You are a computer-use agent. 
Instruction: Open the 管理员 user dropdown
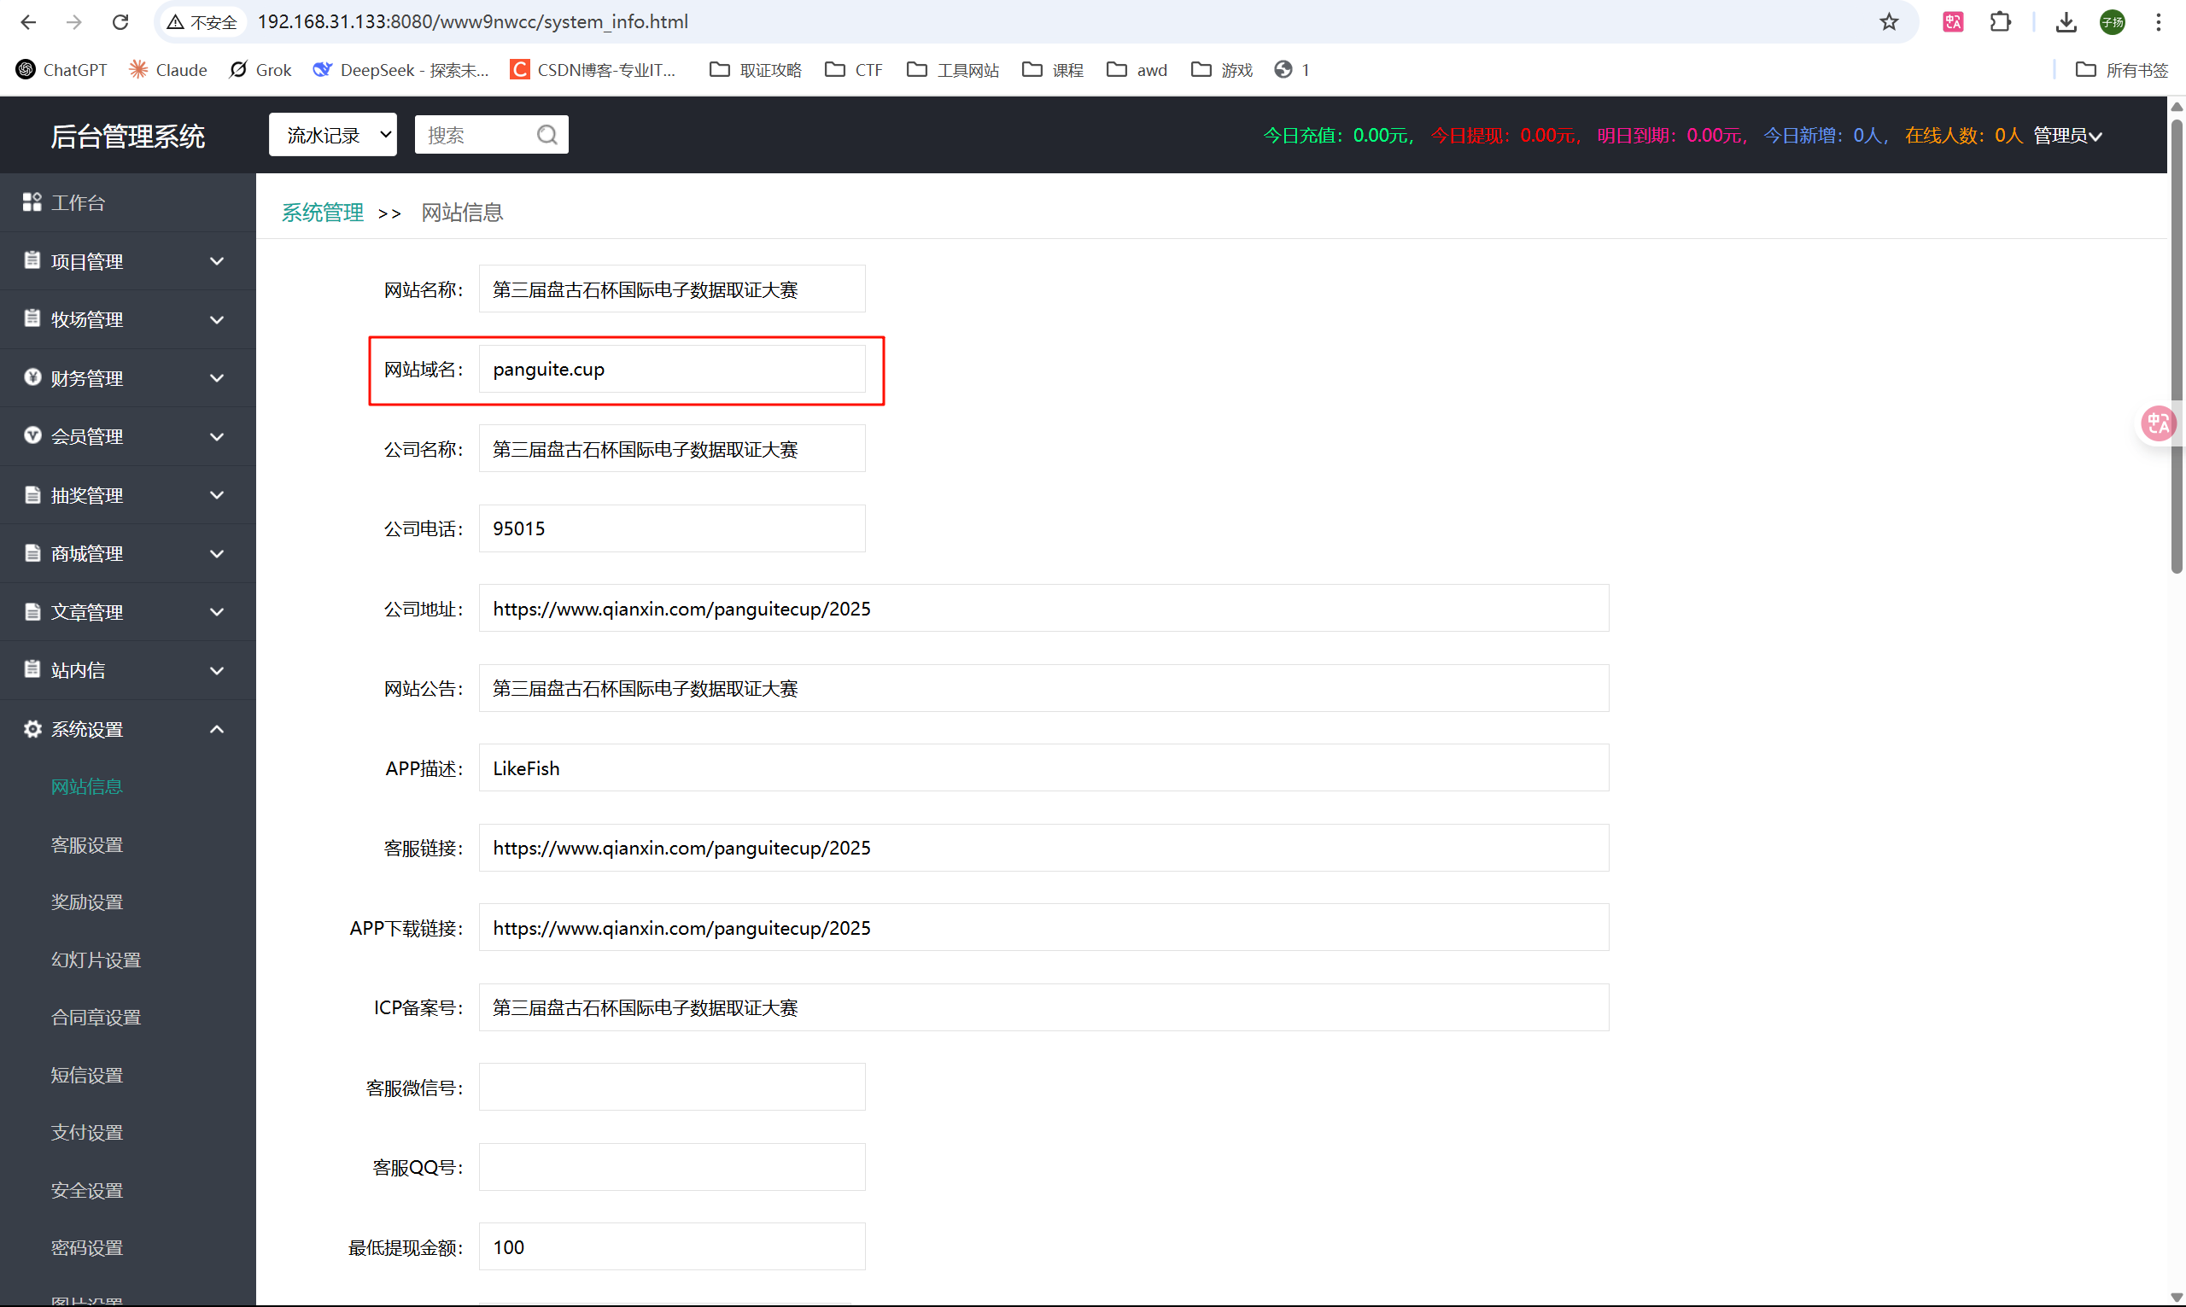point(2067,135)
